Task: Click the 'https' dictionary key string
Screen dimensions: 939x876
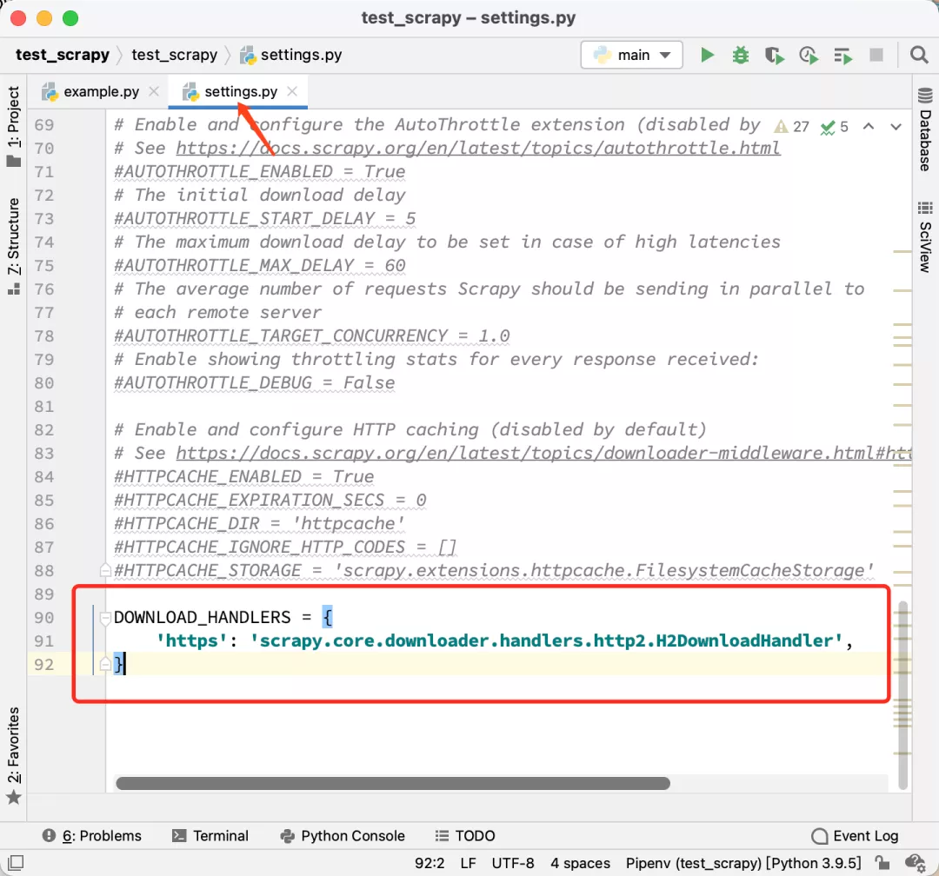Action: click(191, 640)
